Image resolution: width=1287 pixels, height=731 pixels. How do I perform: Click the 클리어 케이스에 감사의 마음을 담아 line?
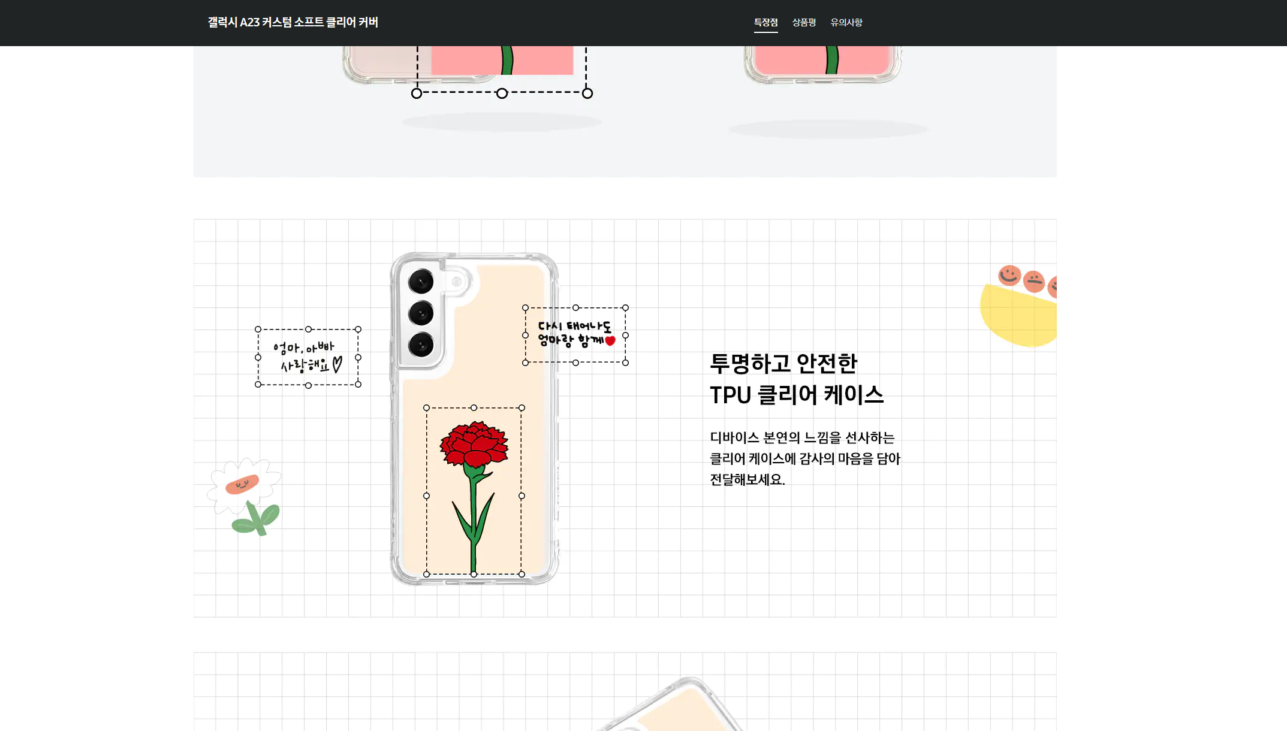pyautogui.click(x=805, y=458)
